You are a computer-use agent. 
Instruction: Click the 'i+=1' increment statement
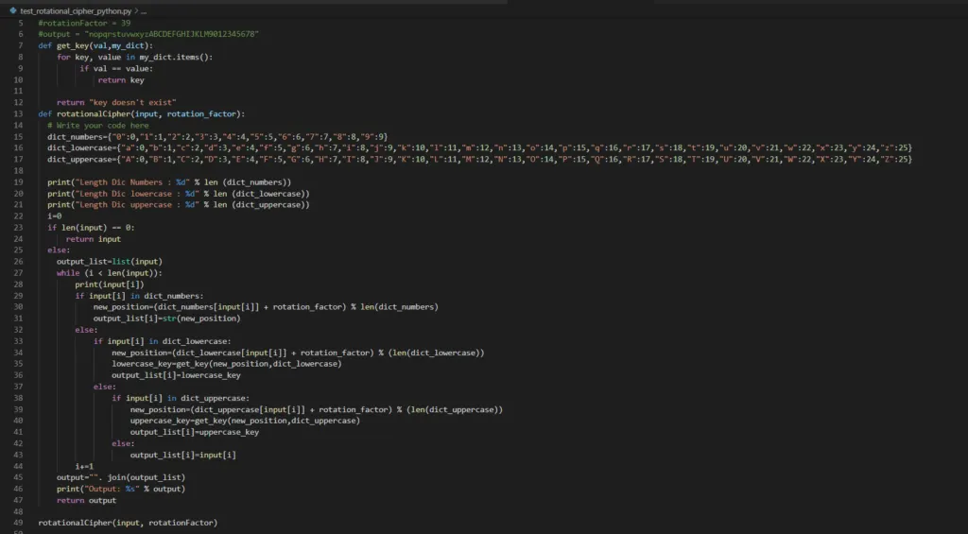84,467
